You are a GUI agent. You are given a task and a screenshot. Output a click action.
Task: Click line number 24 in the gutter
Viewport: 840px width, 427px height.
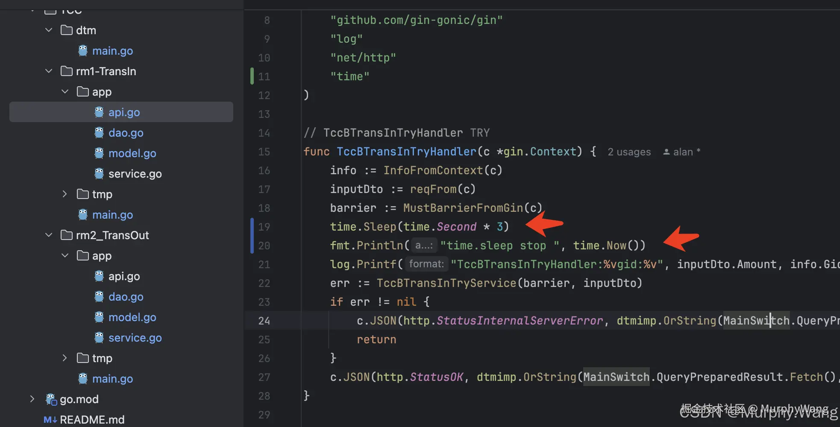[264, 321]
